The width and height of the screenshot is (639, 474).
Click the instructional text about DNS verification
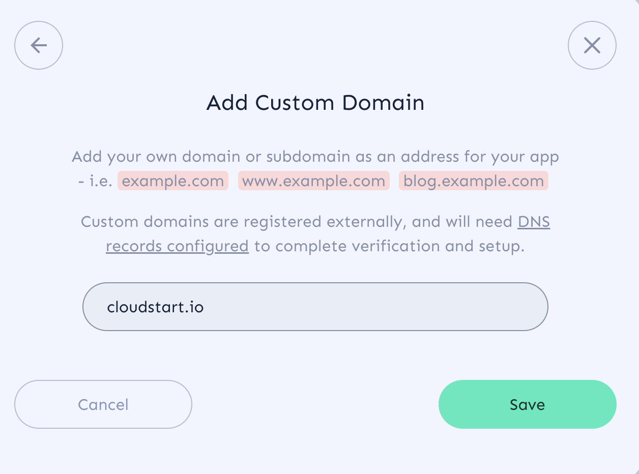[315, 234]
